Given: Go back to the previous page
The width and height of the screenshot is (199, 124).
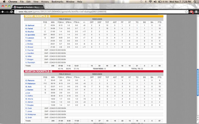Looking at the screenshot, I should click(3, 12).
